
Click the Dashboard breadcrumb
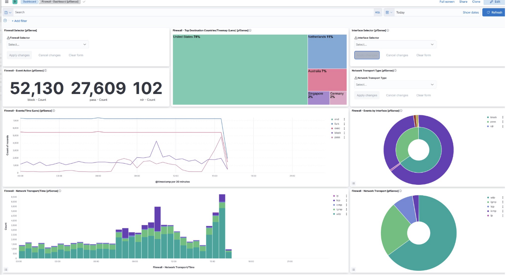point(29,2)
